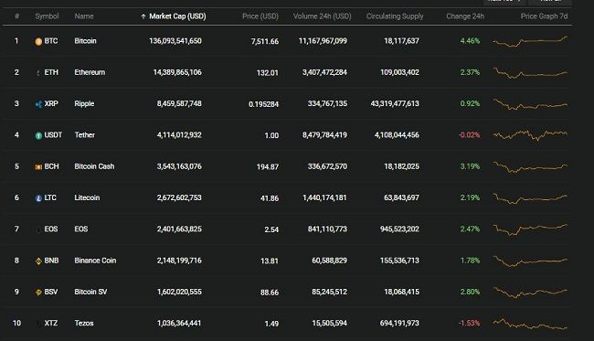The width and height of the screenshot is (594, 341).
Task: Click the sort arrow beside Market Cap
Action: click(143, 16)
